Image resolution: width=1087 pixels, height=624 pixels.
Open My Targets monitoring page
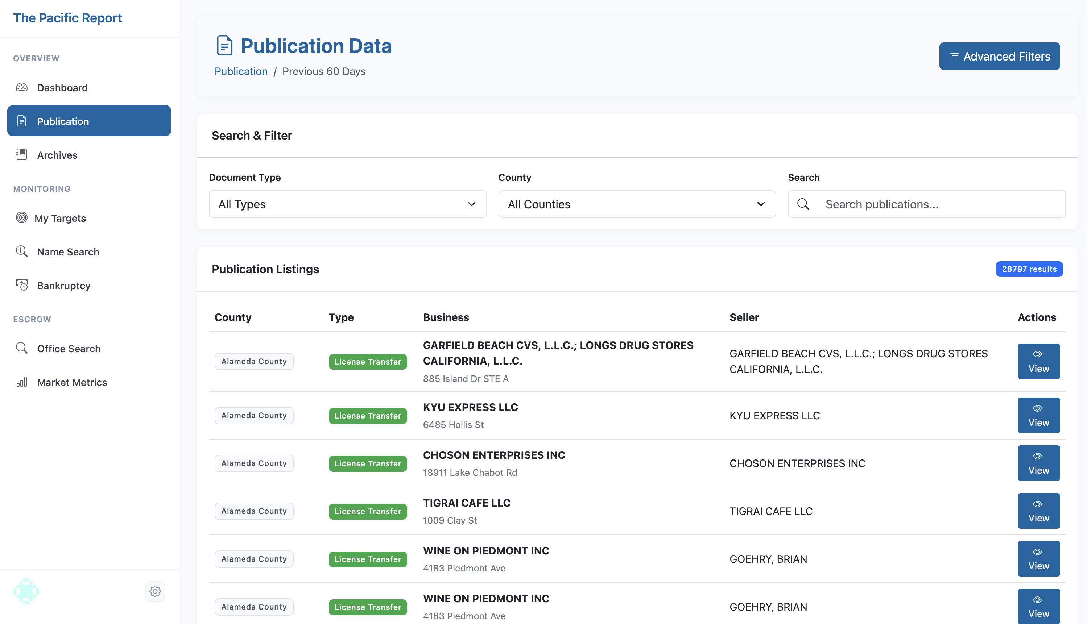[x=89, y=218]
